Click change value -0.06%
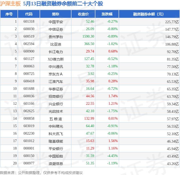180x175 pixels. [x=112, y=134]
